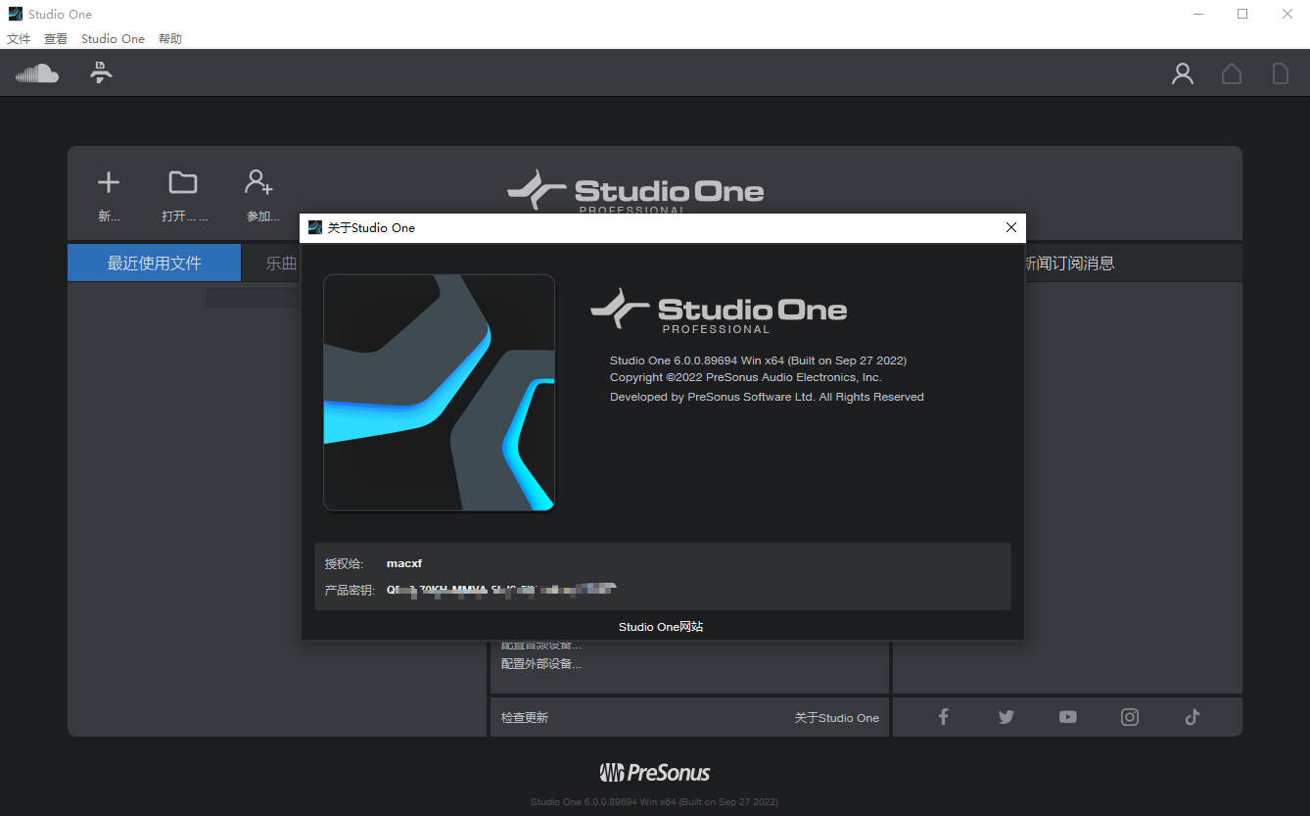
Task: Select the 最近使用文件 tab
Action: pyautogui.click(x=154, y=263)
